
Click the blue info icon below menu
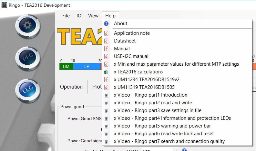tap(184, 150)
